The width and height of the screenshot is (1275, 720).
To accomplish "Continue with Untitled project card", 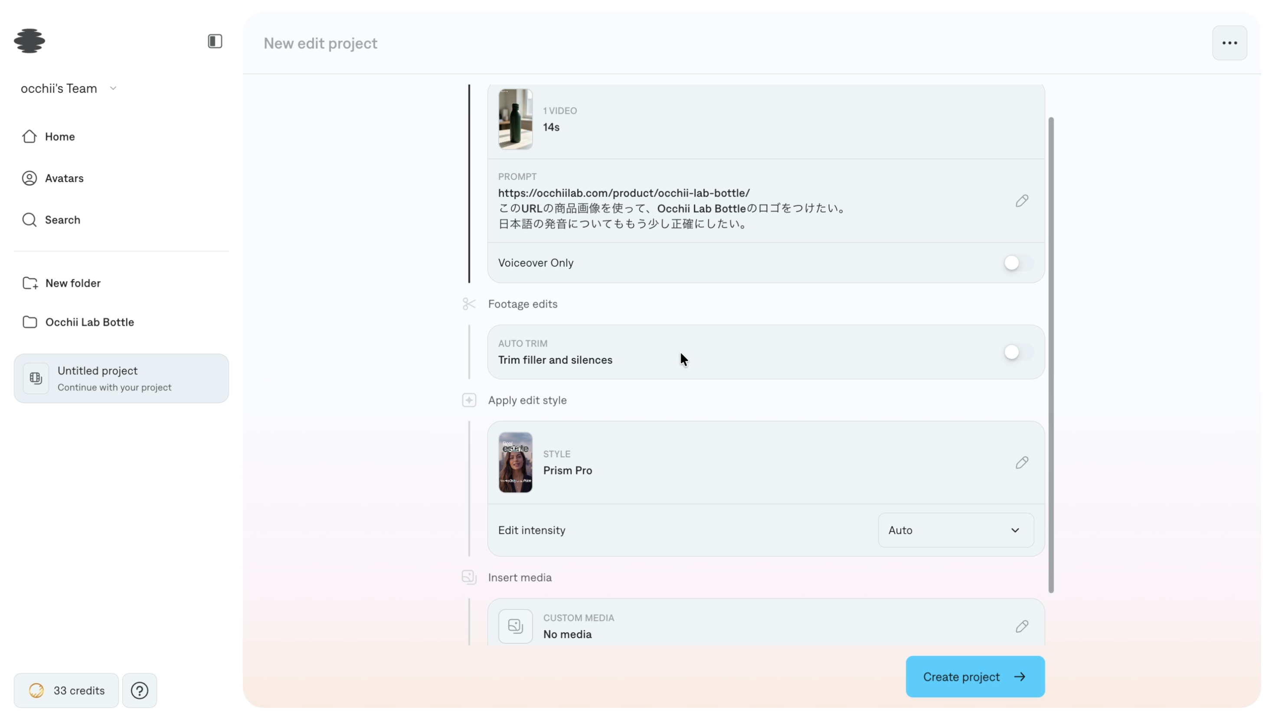I will 121,378.
